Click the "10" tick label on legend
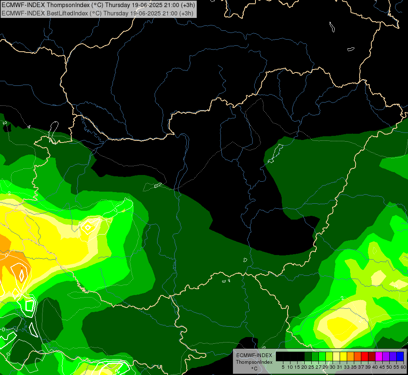The height and width of the screenshot is (375, 408). click(290, 367)
